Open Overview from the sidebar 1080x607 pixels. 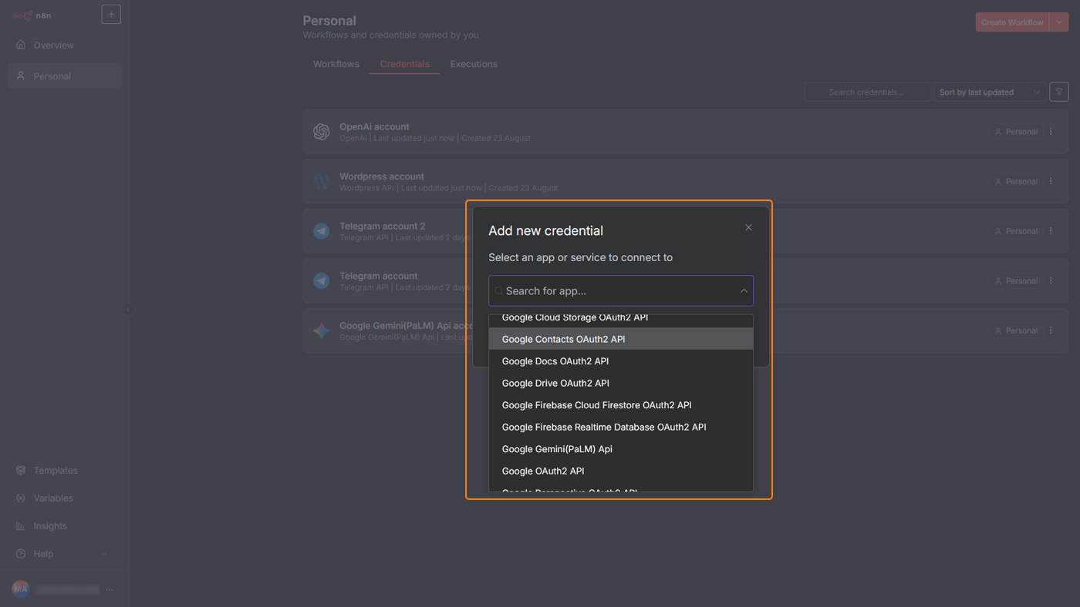53,45
